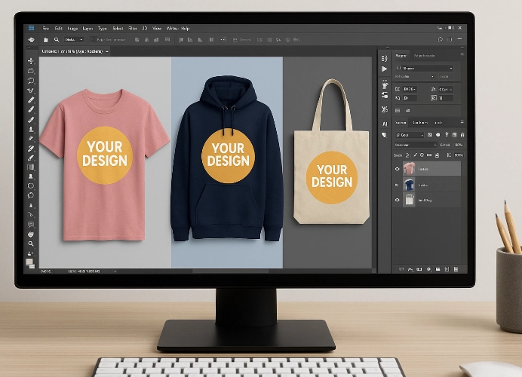Toggle visibility of the navy hoodie layer

pyautogui.click(x=398, y=185)
